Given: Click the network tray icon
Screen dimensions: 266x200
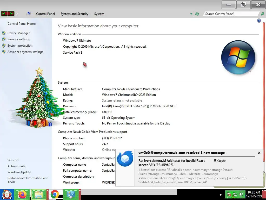Looking at the screenshot, I should (235, 194).
